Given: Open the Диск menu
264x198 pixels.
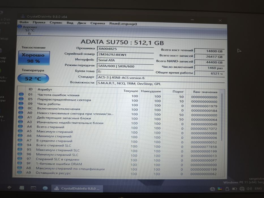Looking at the screenshot, I should [82, 23].
